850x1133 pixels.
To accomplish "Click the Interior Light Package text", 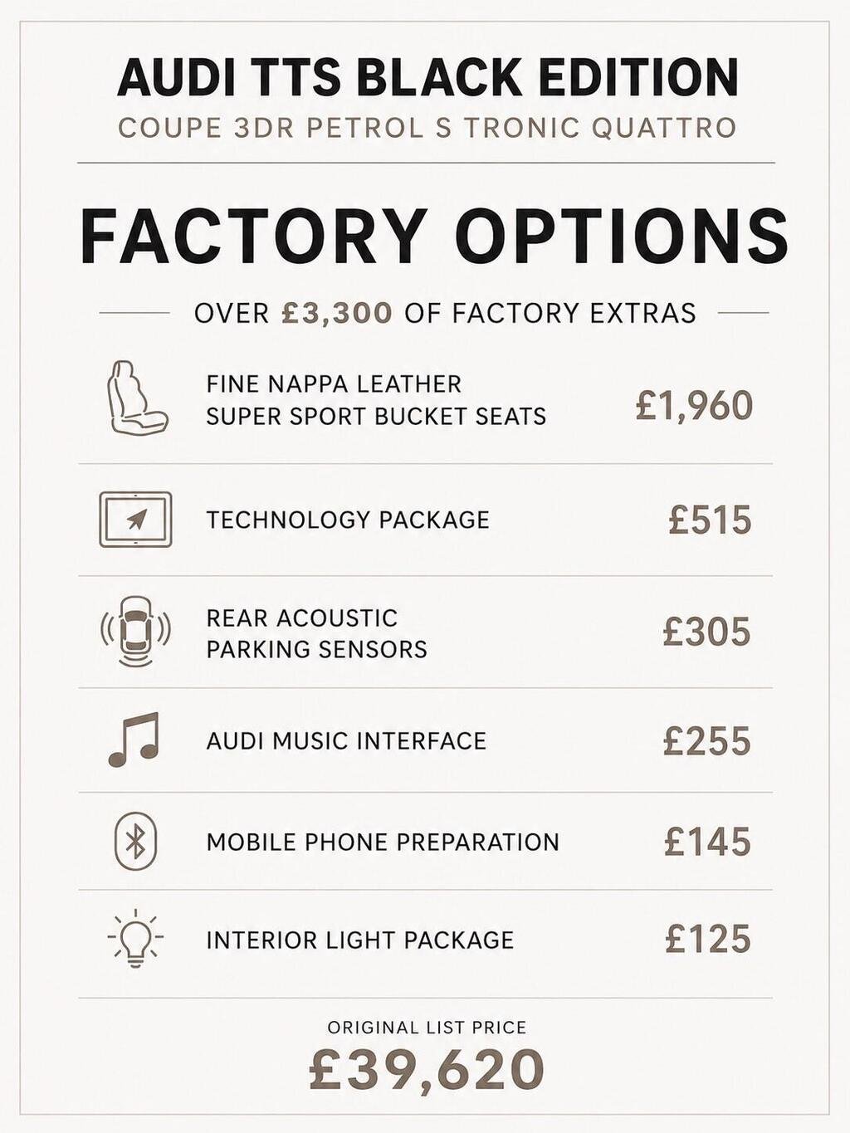I will coord(360,940).
